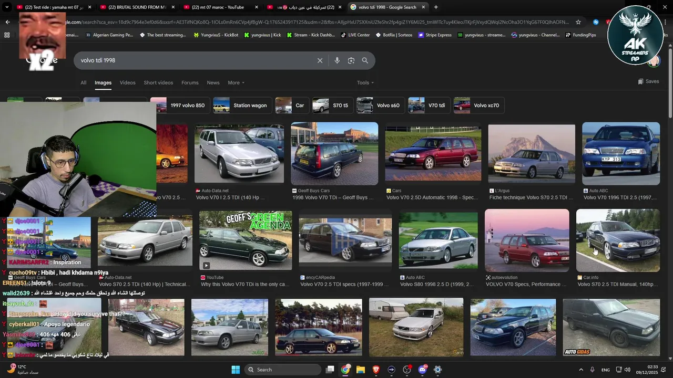Expand the More search categories dropdown
Viewport: 673px width, 378px height.
point(236,82)
